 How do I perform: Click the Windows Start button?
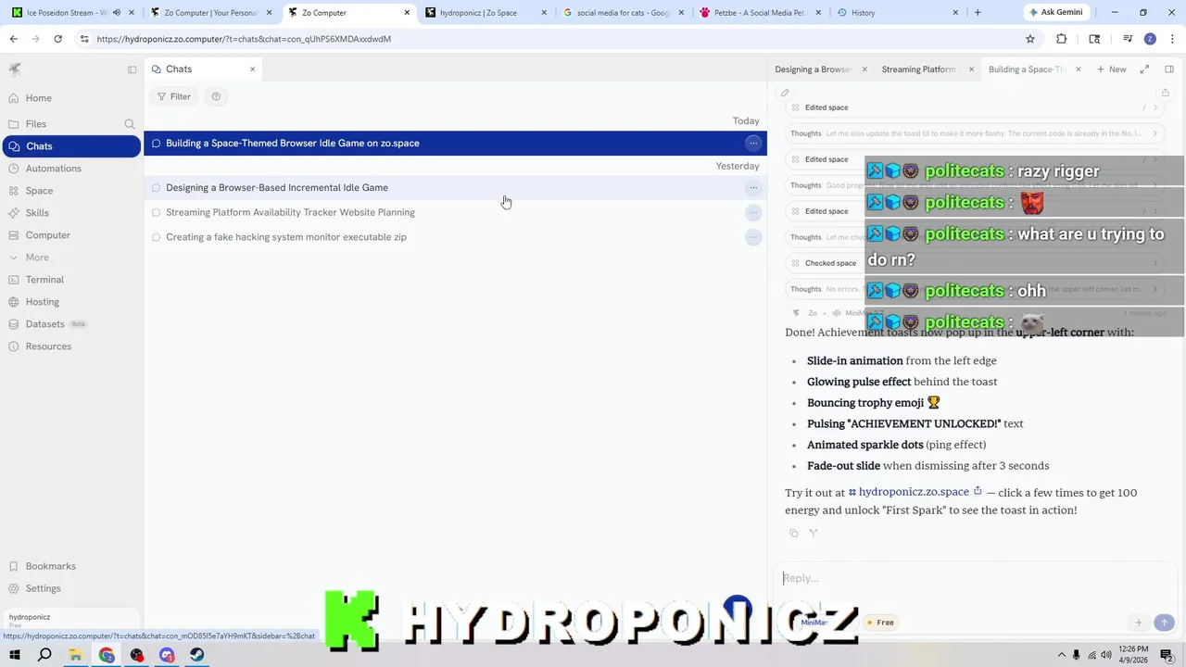(x=15, y=656)
